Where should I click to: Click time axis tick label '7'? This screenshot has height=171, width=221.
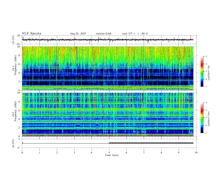point(144,153)
